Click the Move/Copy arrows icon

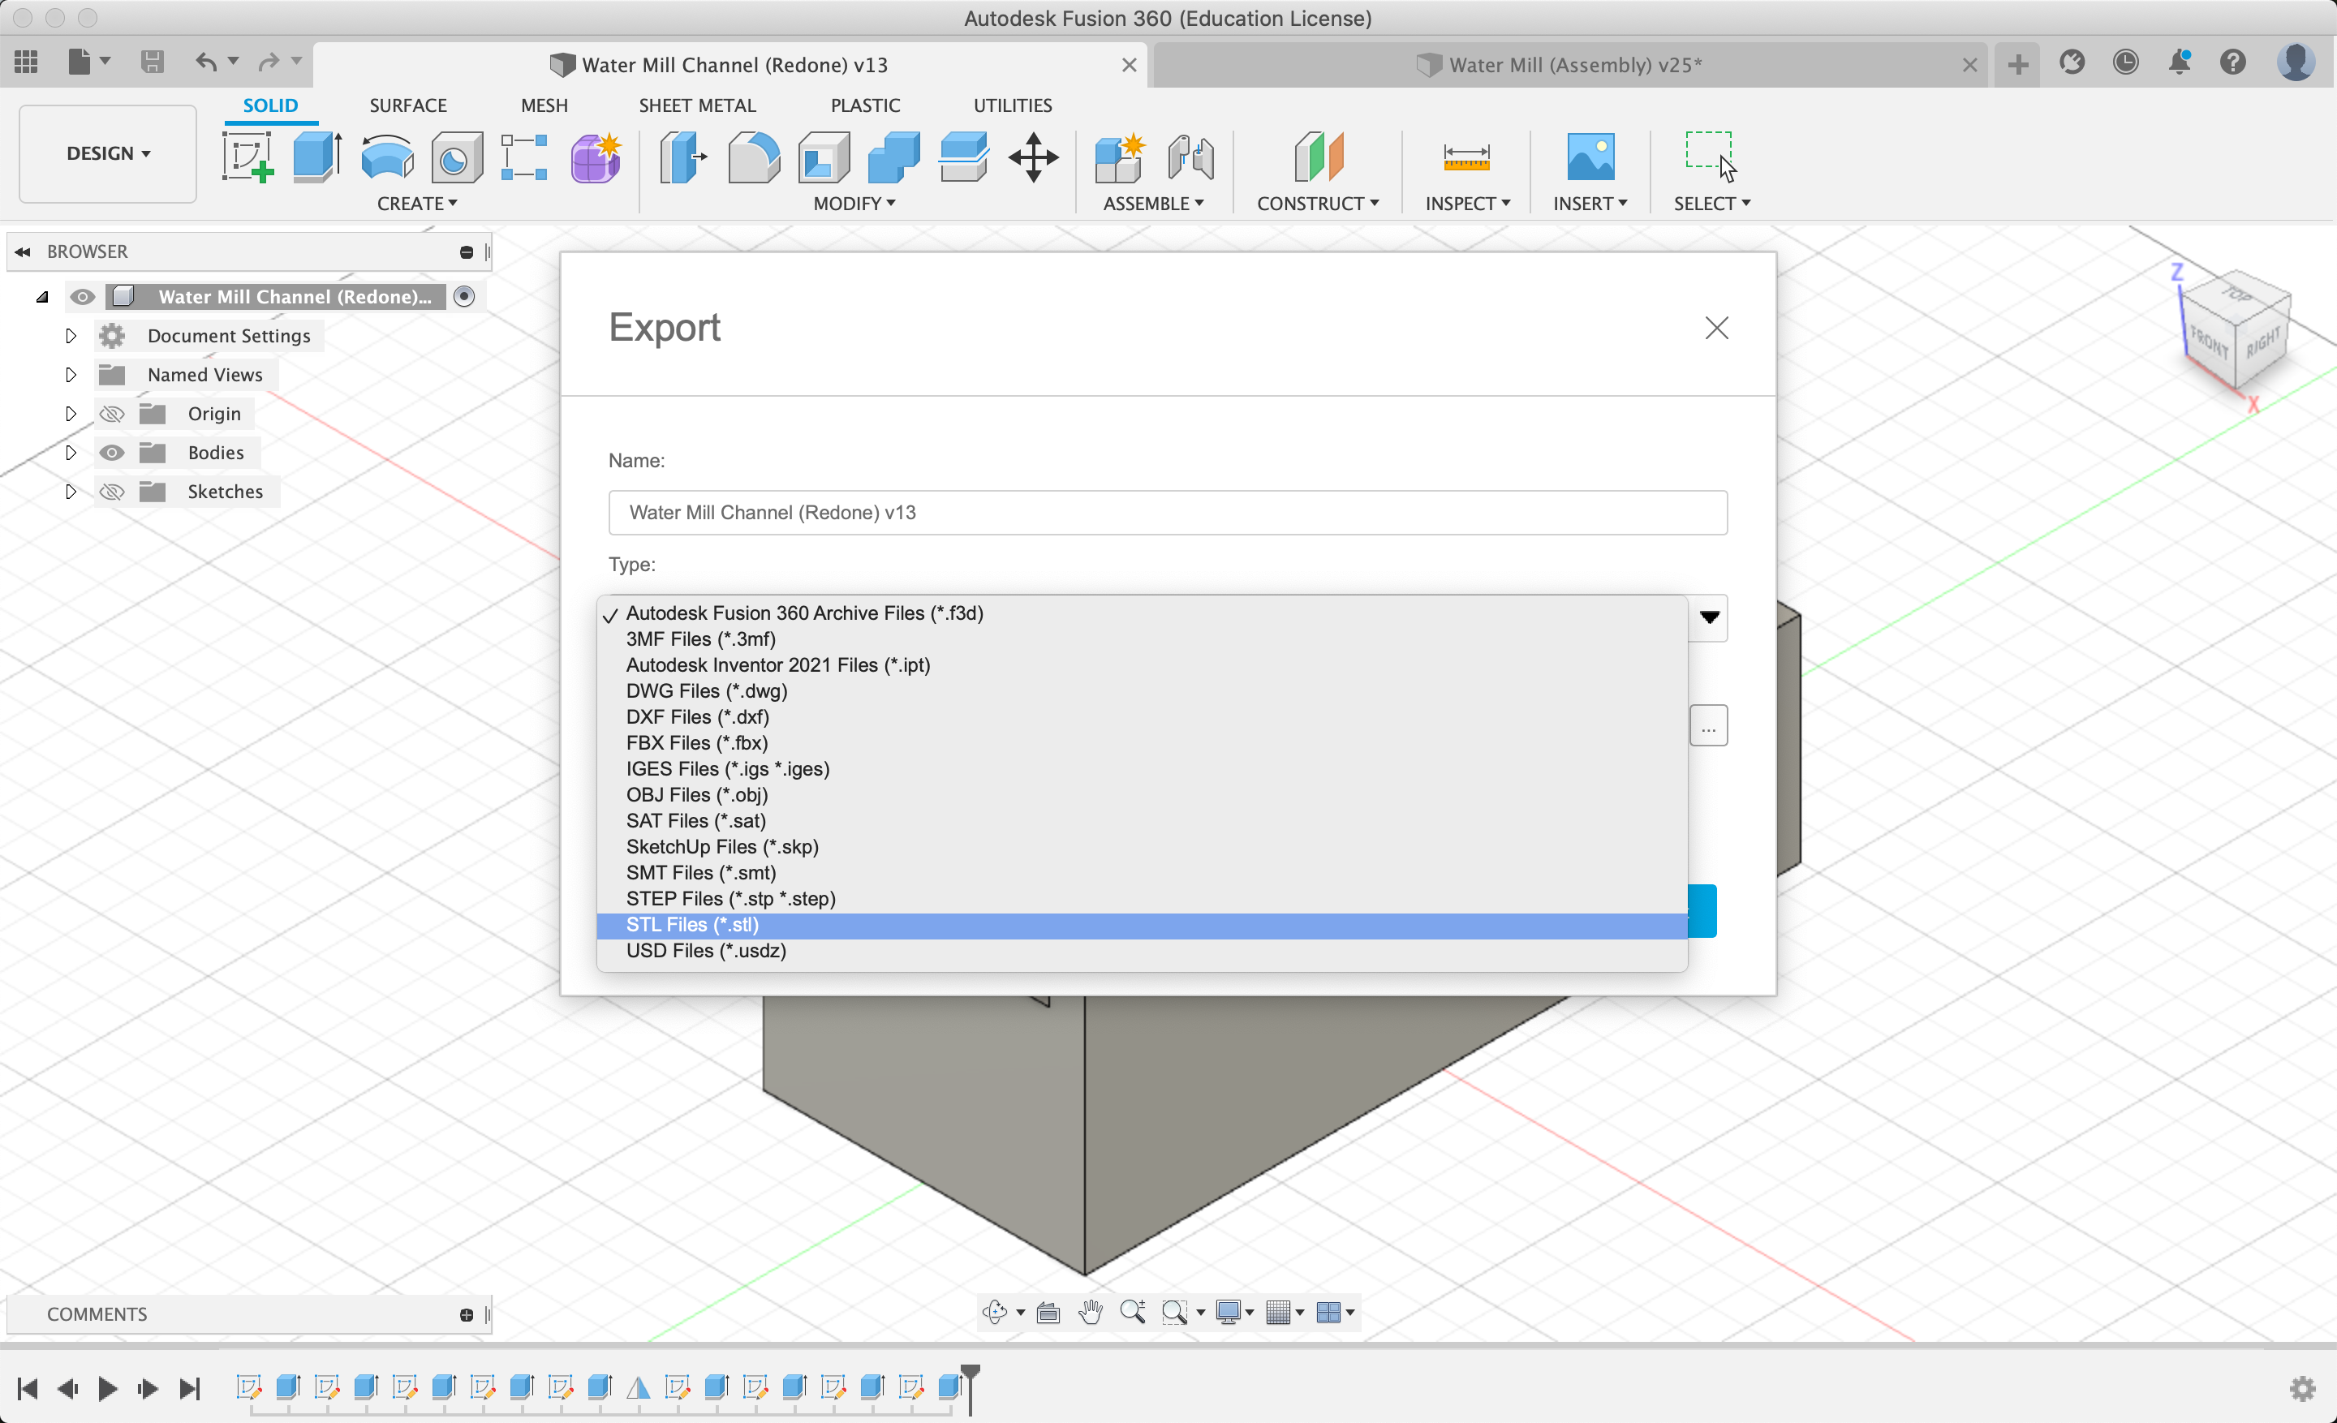click(1033, 157)
